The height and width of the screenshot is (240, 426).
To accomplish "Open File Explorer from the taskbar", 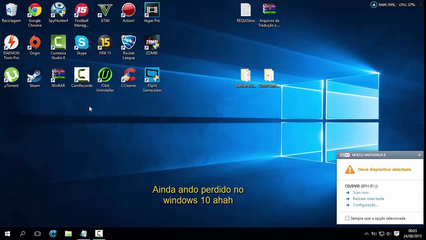I will (68, 234).
